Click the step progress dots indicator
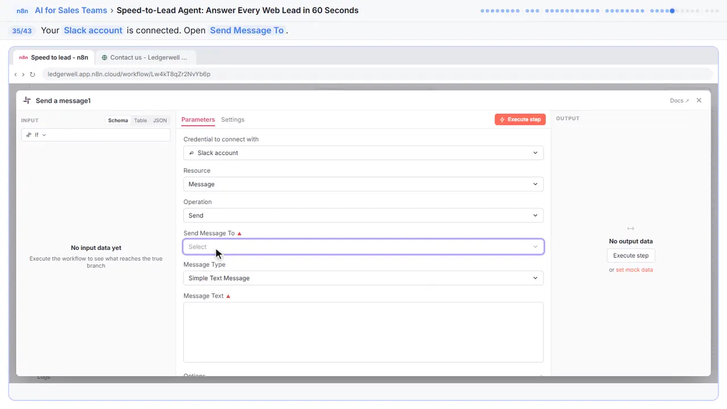727x409 pixels. click(599, 11)
